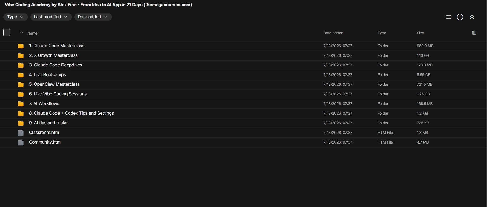Sort by the Size column header

(420, 33)
